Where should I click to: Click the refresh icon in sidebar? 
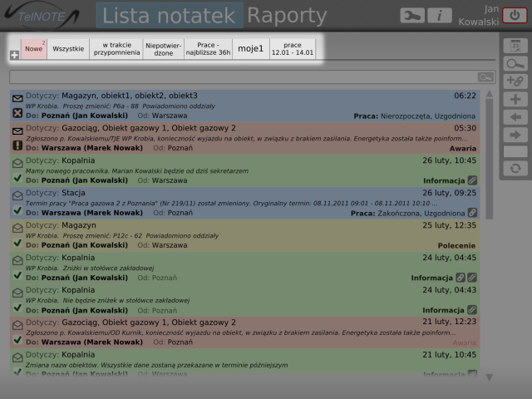tap(515, 168)
